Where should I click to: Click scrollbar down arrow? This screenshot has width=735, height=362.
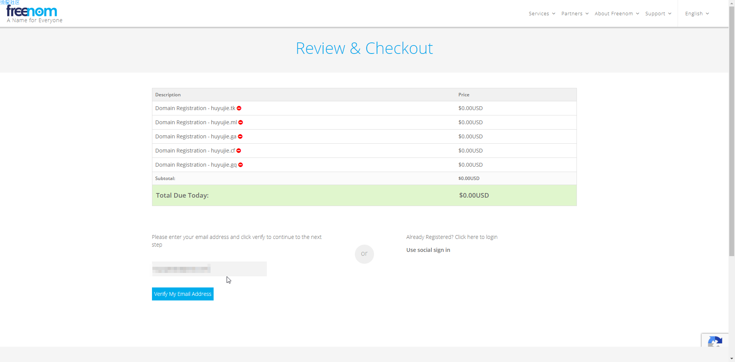pyautogui.click(x=732, y=359)
